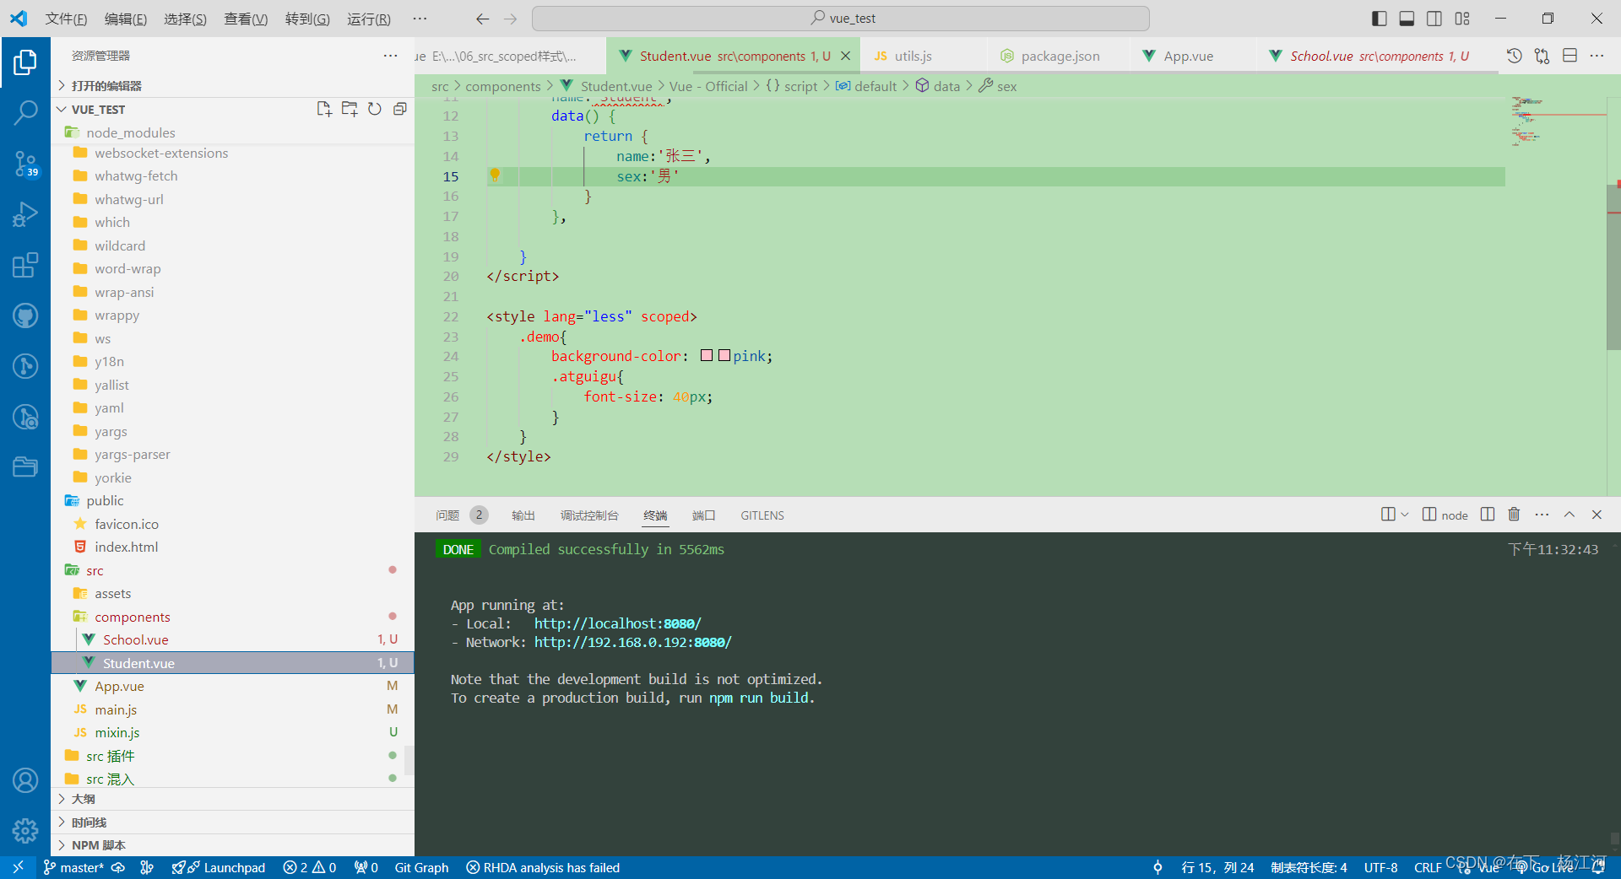Image resolution: width=1621 pixels, height=879 pixels.
Task: Create a new folder in VUE_TEST
Action: pos(350,109)
